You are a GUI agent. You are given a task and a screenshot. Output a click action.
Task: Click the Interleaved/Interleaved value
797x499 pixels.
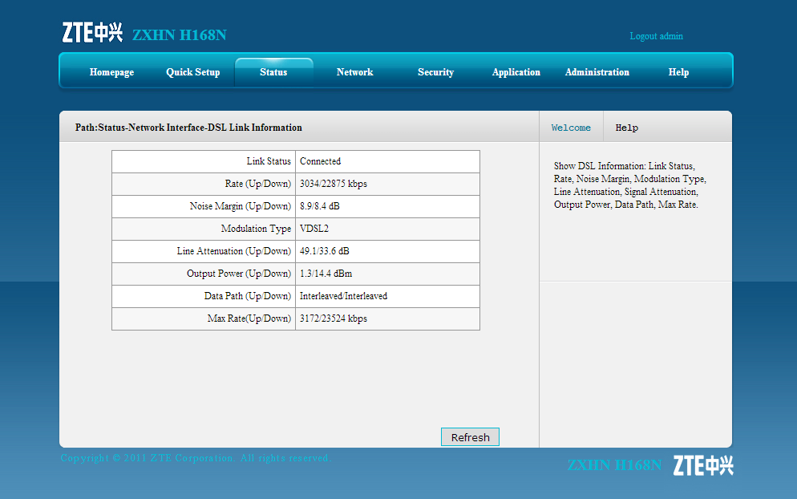click(x=344, y=296)
